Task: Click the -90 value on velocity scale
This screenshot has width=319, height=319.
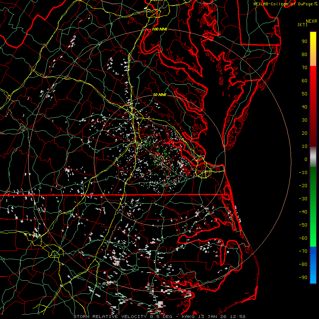Action: 303,278
